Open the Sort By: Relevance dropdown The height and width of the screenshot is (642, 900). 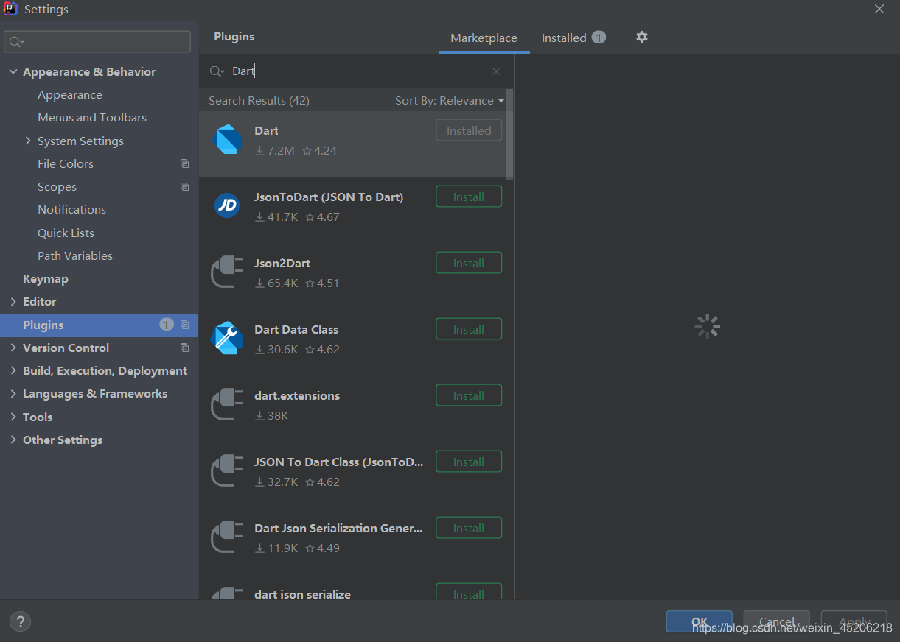coord(450,101)
